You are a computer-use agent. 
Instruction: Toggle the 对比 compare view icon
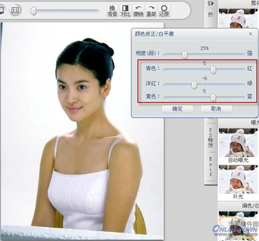click(126, 11)
